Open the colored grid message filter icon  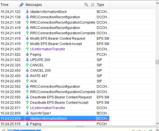pyautogui.click(x=92, y=5)
